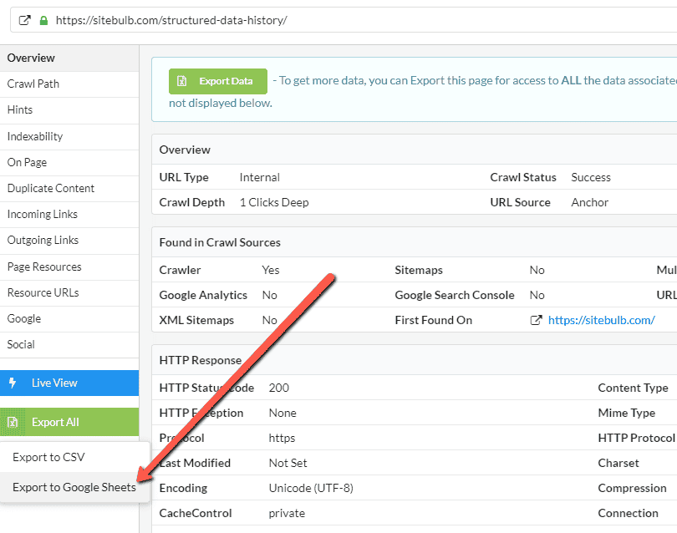677x533 pixels.
Task: Click the external-link icon beside the URL bar
Action: pos(24,20)
